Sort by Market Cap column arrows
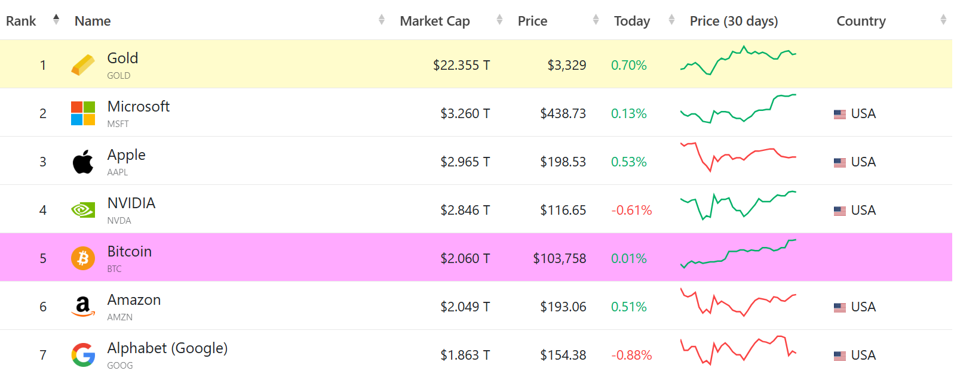This screenshot has height=374, width=954. (499, 20)
